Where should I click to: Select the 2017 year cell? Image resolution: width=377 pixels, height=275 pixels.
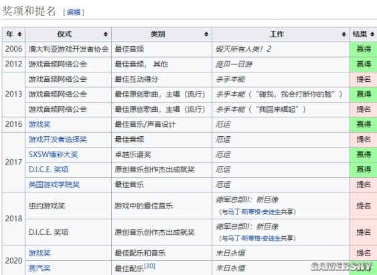13,162
